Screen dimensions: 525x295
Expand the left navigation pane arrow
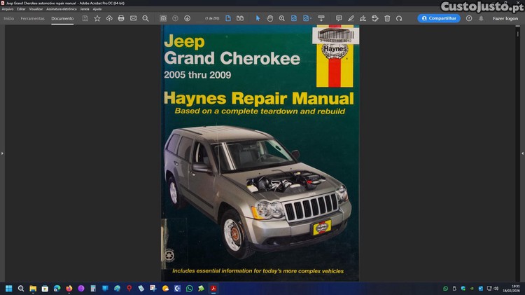2,153
